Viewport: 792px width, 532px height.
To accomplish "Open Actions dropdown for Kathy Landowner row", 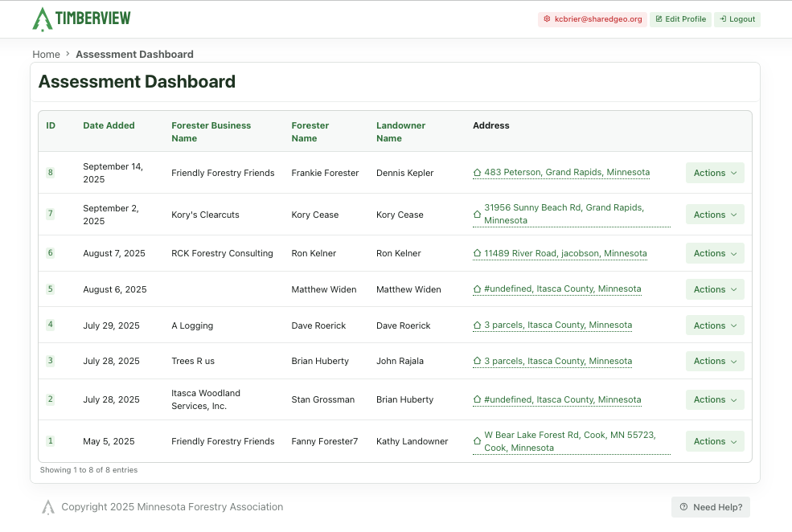I will tap(715, 441).
